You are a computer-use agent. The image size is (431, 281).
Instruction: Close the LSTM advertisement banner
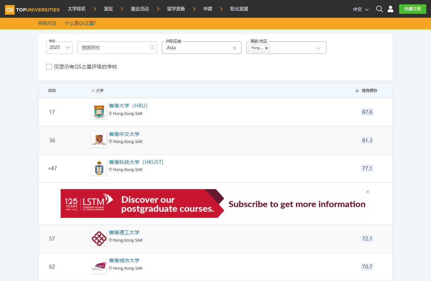click(x=368, y=192)
